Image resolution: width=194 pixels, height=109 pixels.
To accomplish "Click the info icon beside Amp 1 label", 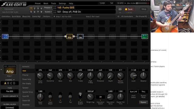I will pos(54,16).
